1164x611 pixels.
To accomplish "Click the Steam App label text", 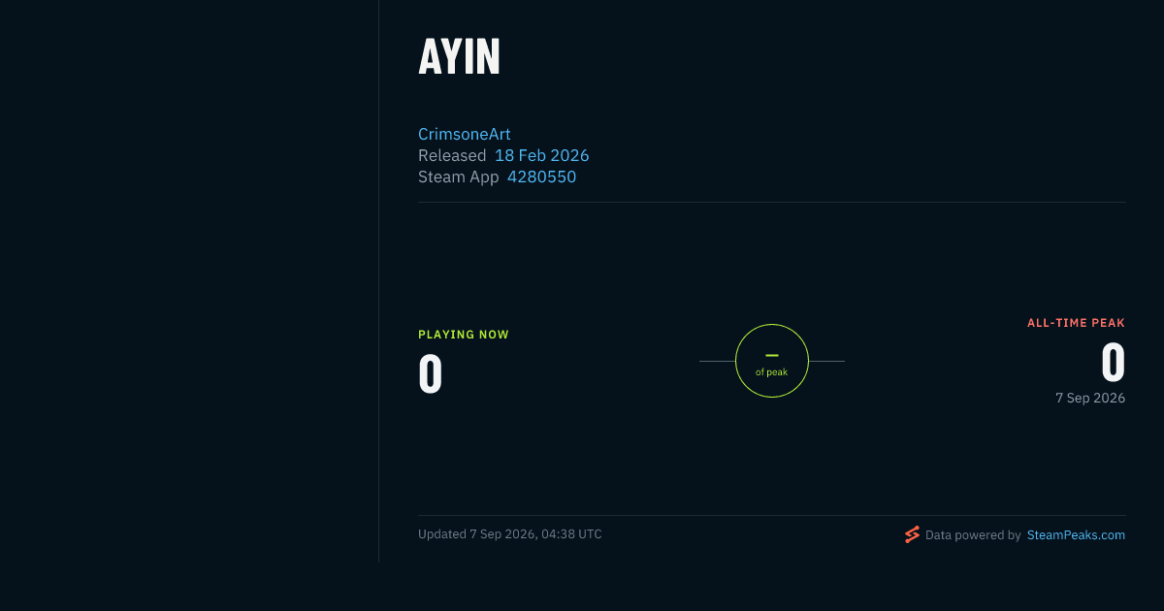I will [459, 177].
